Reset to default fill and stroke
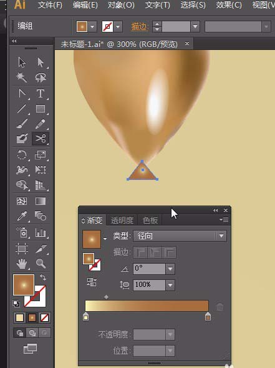Screen dimensions: 275x368 pos(16,304)
